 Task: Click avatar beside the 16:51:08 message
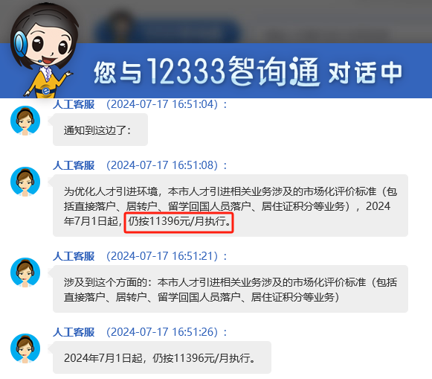(25, 182)
